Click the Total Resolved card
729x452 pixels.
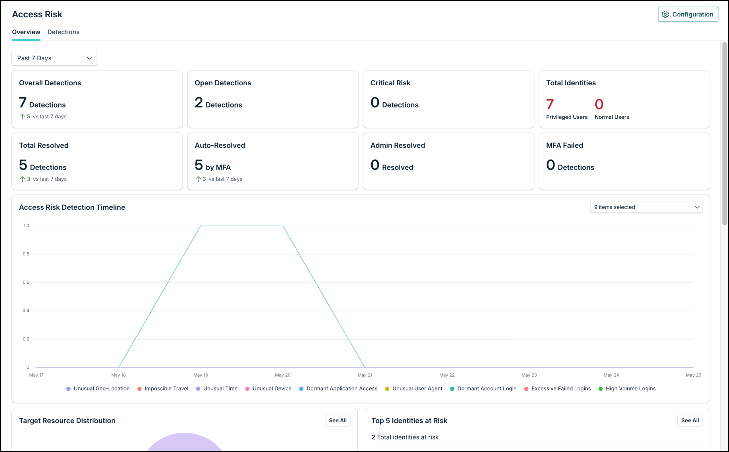point(97,161)
